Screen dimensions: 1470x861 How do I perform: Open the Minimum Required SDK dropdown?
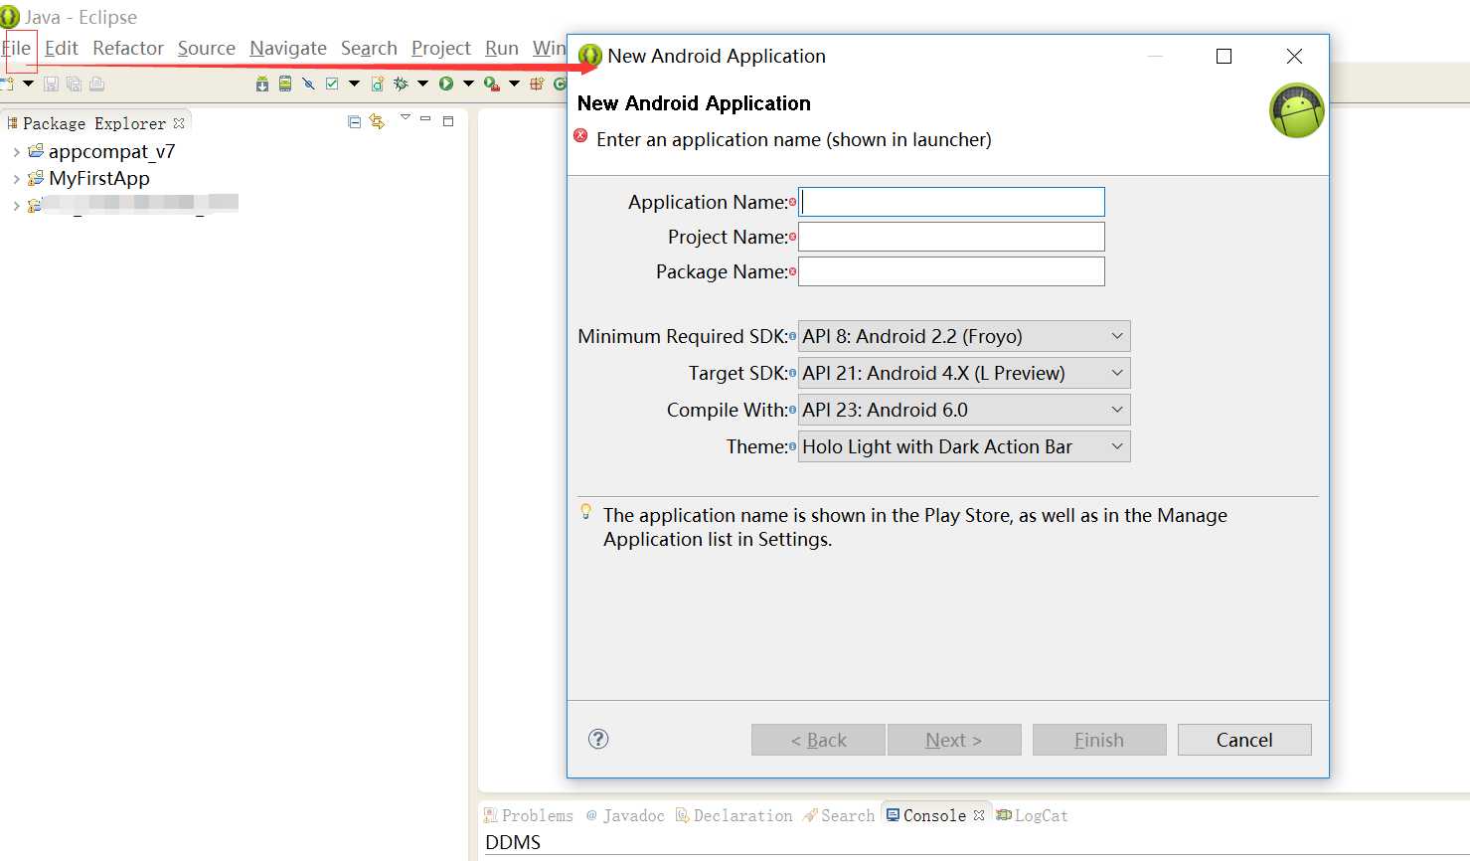click(x=964, y=336)
